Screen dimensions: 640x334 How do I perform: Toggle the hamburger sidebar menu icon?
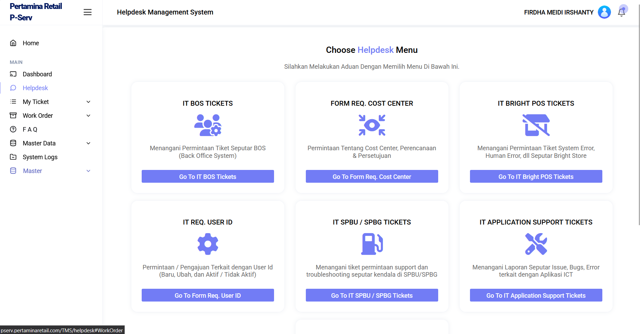(x=87, y=12)
